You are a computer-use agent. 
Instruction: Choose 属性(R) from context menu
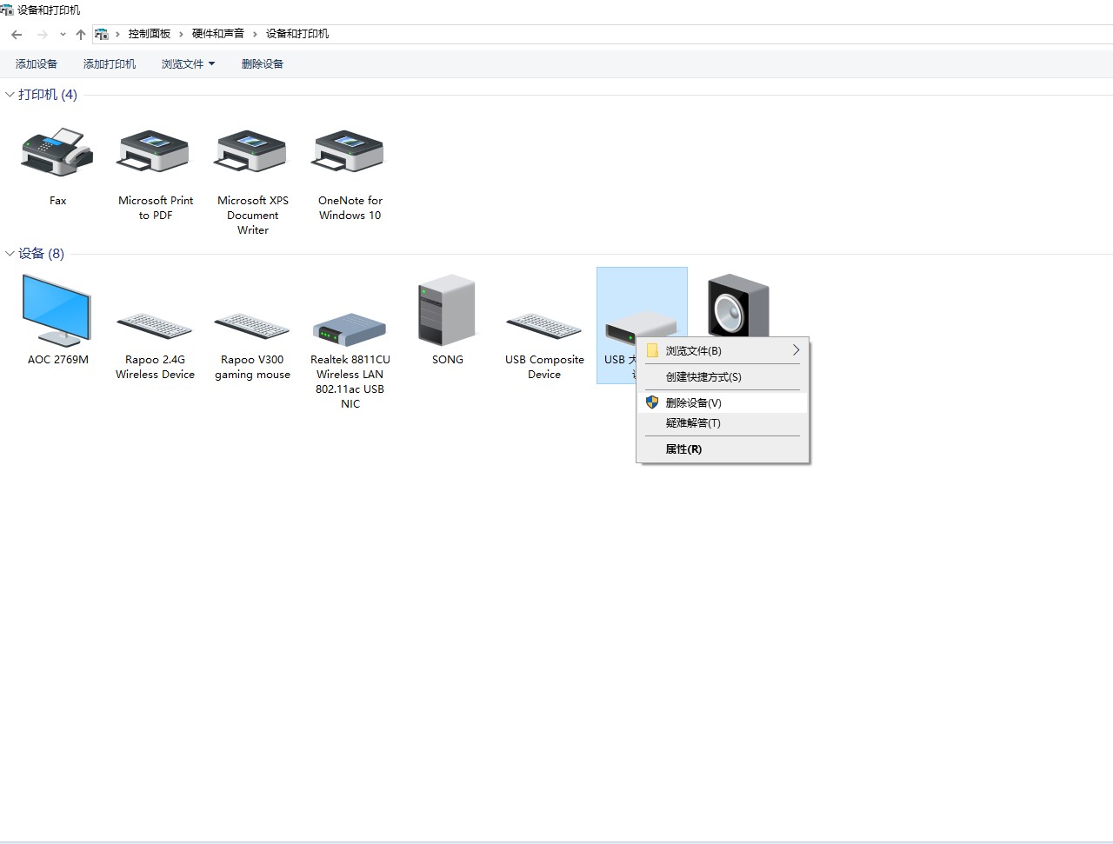point(683,449)
